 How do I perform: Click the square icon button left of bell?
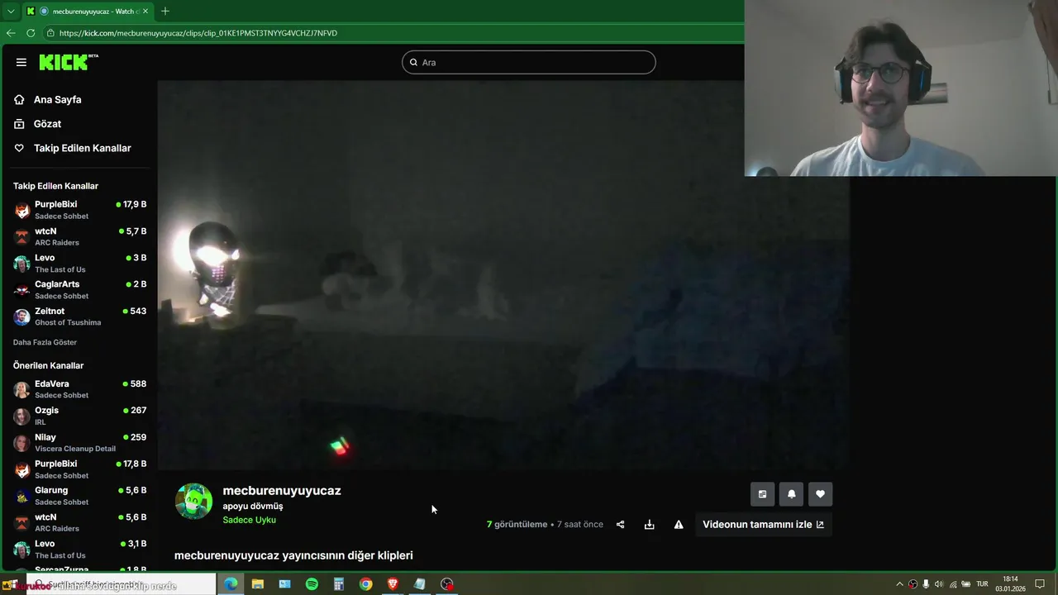[x=762, y=494]
